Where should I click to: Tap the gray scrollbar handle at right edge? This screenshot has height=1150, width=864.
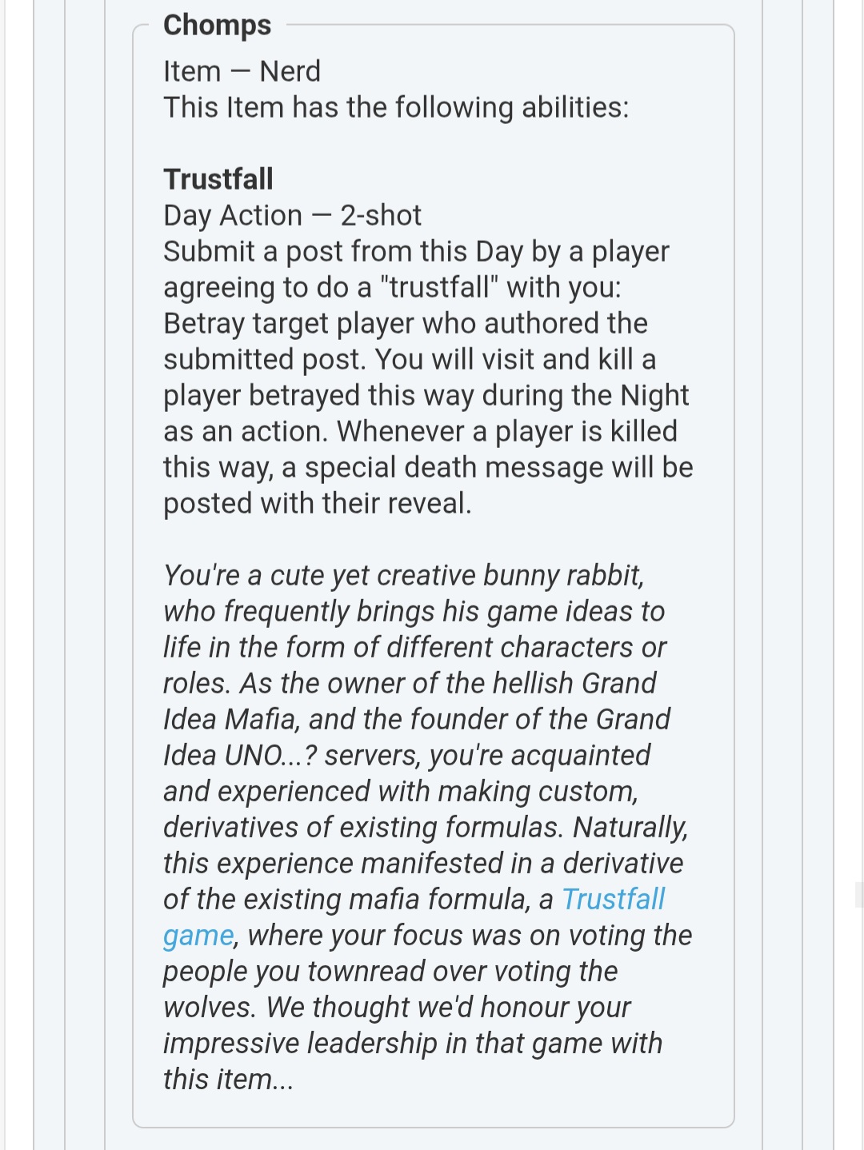click(x=858, y=894)
